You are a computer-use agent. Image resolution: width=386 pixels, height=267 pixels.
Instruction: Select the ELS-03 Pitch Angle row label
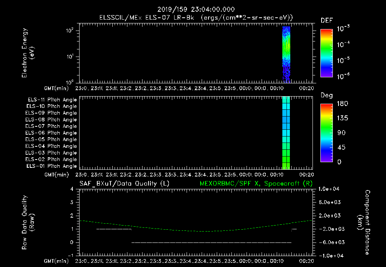[x=51, y=153]
